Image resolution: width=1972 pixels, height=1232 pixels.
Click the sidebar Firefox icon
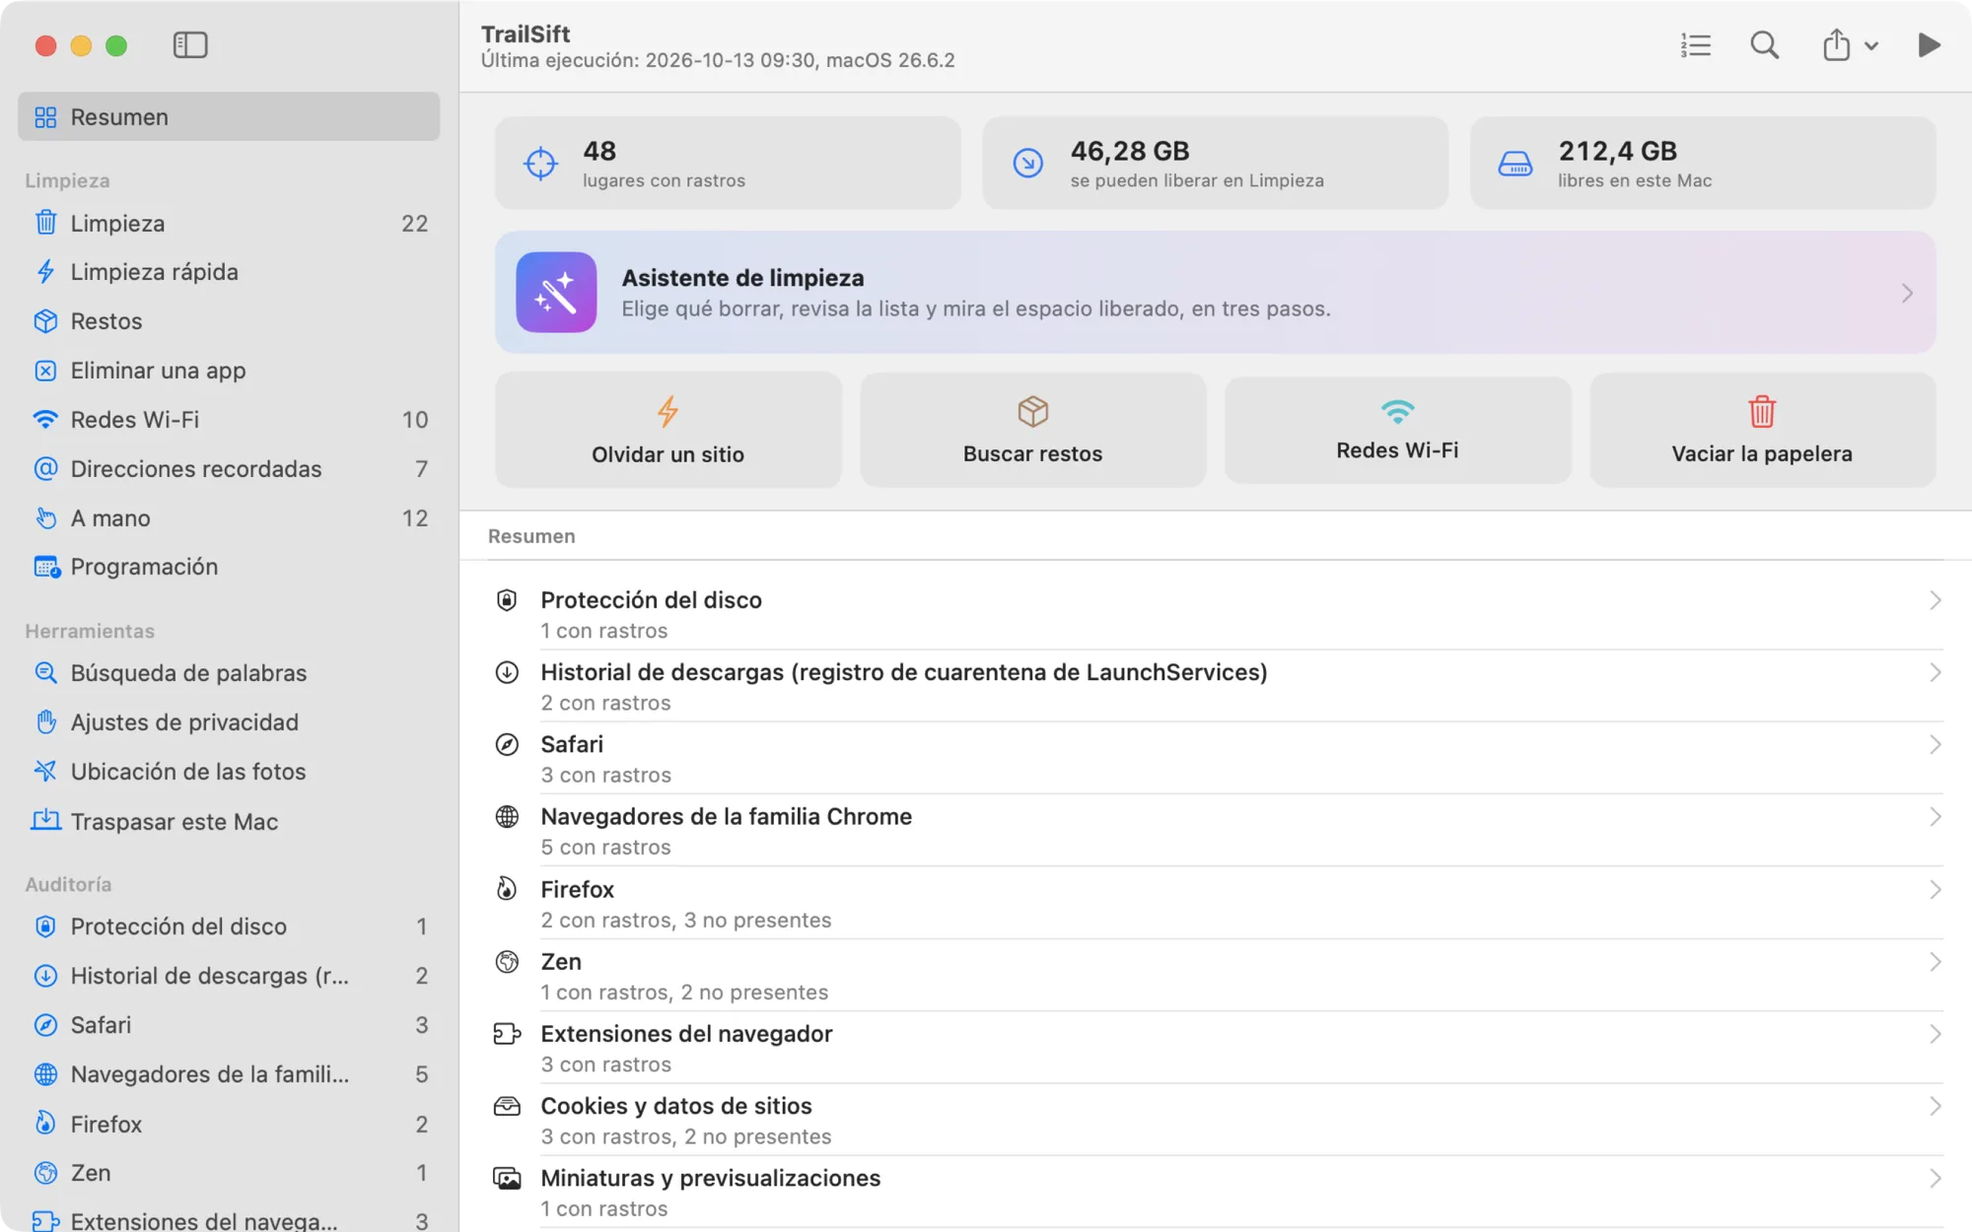coord(45,1124)
